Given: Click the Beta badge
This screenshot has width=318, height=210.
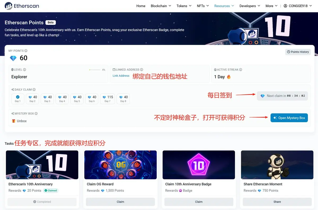Looking at the screenshot, I should click(51, 22).
